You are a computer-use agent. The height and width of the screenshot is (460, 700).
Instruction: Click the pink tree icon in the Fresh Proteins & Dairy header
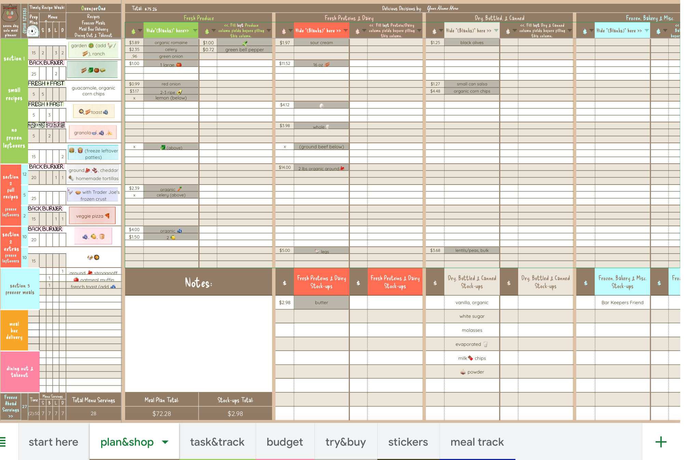point(284,31)
